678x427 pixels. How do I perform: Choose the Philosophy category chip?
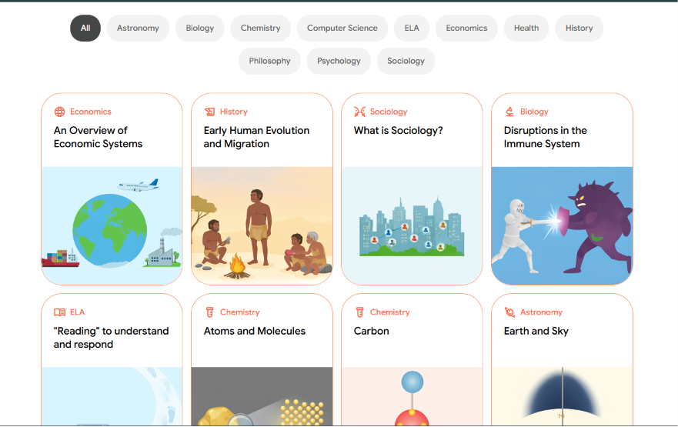(269, 61)
